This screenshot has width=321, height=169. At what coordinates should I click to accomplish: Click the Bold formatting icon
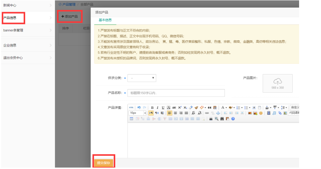pyautogui.click(x=152, y=107)
